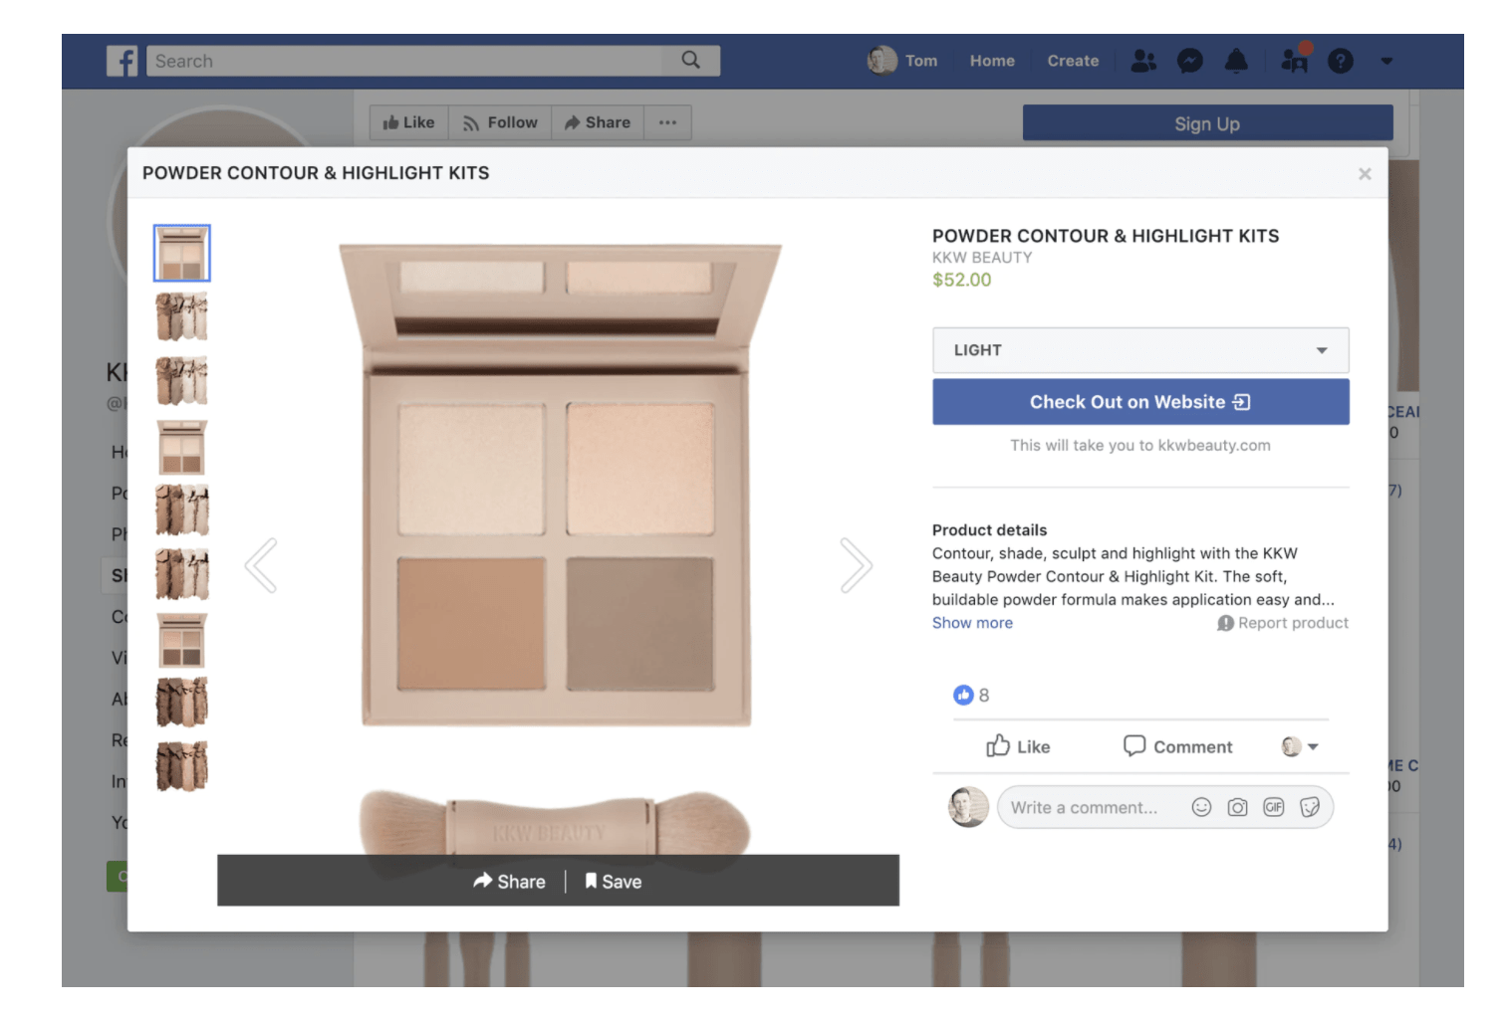The height and width of the screenshot is (1019, 1506).
Task: Select the ninth thumbnail image
Action: tap(181, 766)
